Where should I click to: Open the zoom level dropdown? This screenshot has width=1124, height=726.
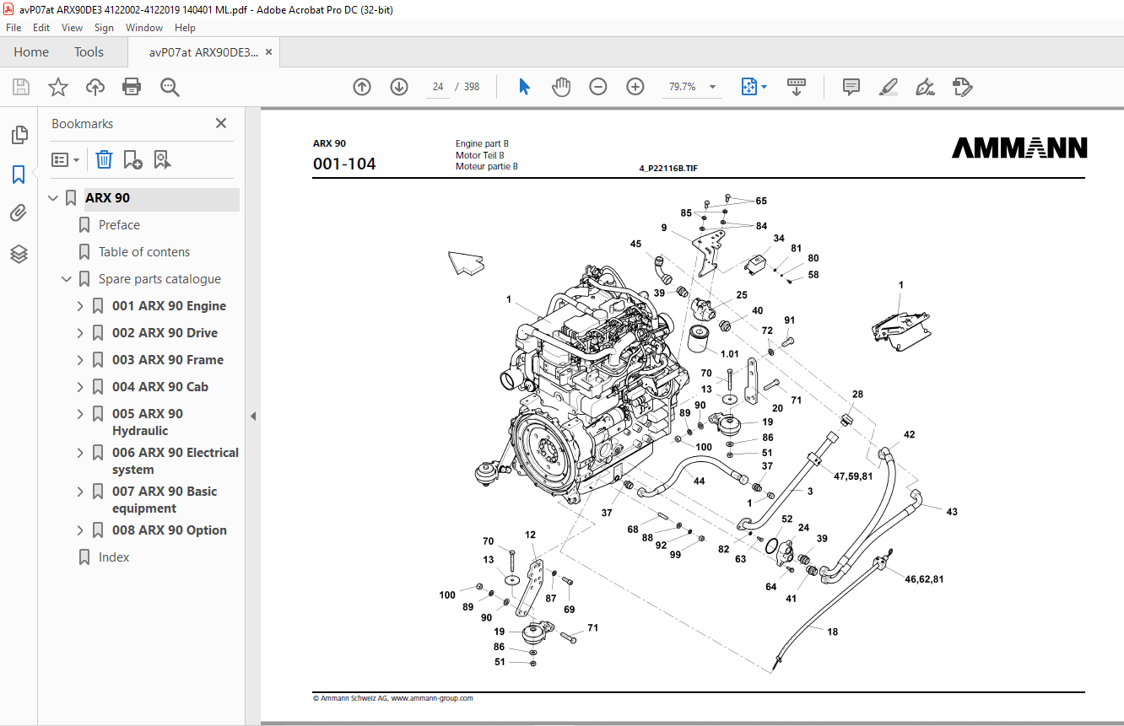713,87
